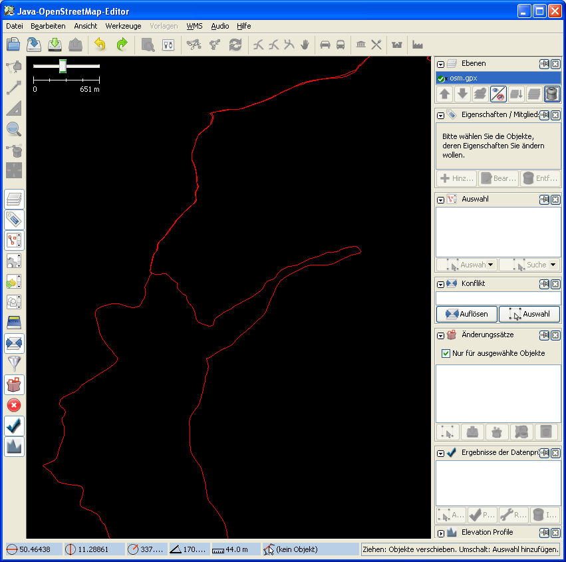Click the green Redo arrow
This screenshot has width=566, height=562.
[122, 45]
